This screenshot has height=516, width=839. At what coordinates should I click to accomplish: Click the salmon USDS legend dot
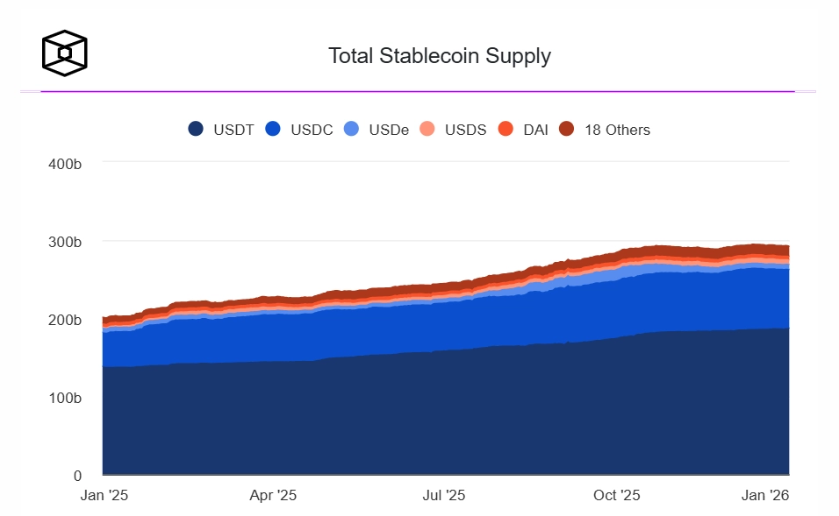click(x=427, y=130)
